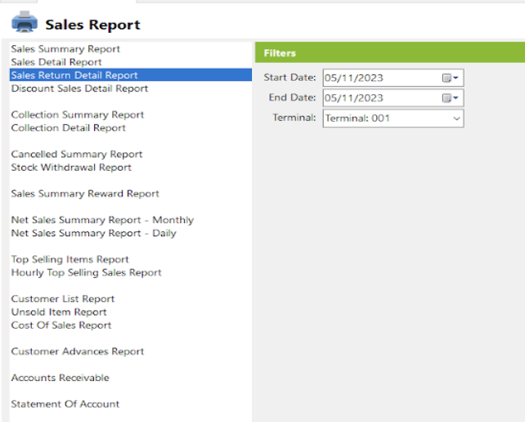Click into the End Date field
This screenshot has width=525, height=422.
[381, 98]
